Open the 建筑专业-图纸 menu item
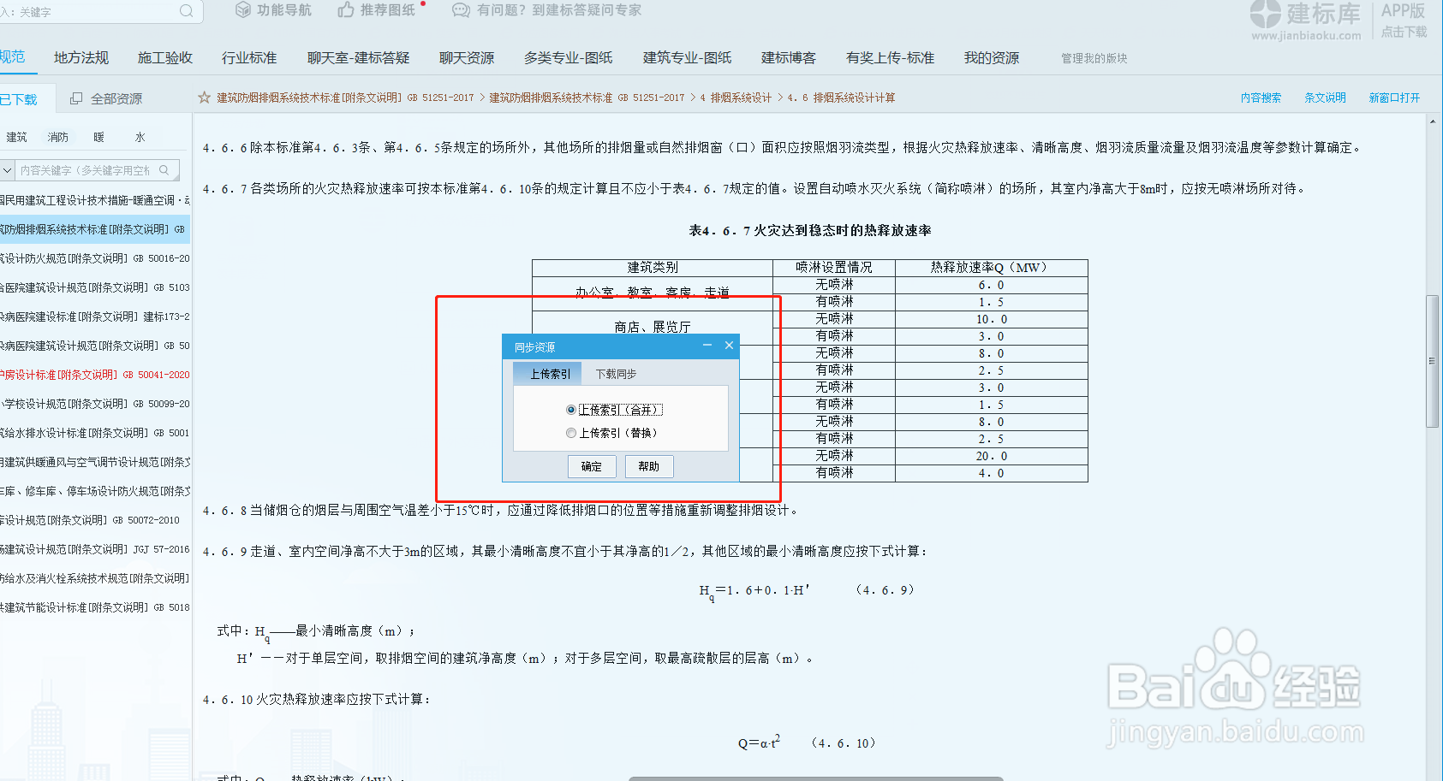Screen dimensions: 1443x781 (x=685, y=57)
